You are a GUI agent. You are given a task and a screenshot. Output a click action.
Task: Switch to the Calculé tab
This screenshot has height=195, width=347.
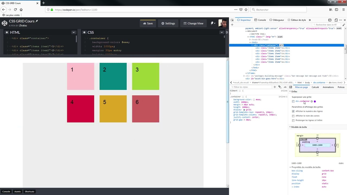pyautogui.click(x=315, y=87)
